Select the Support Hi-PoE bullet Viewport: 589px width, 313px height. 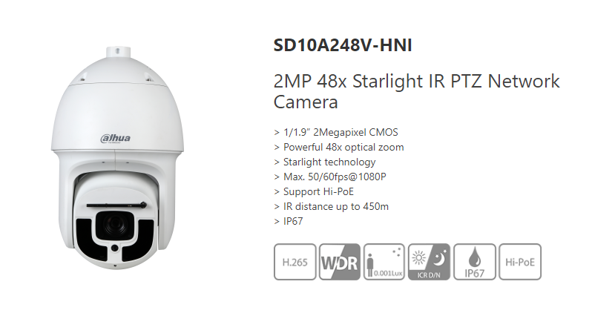(314, 191)
